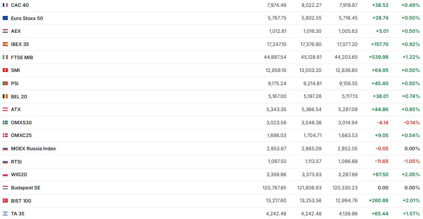
Task: Click the EU flag next to Euro Stoxx 50
Action: coord(5,18)
